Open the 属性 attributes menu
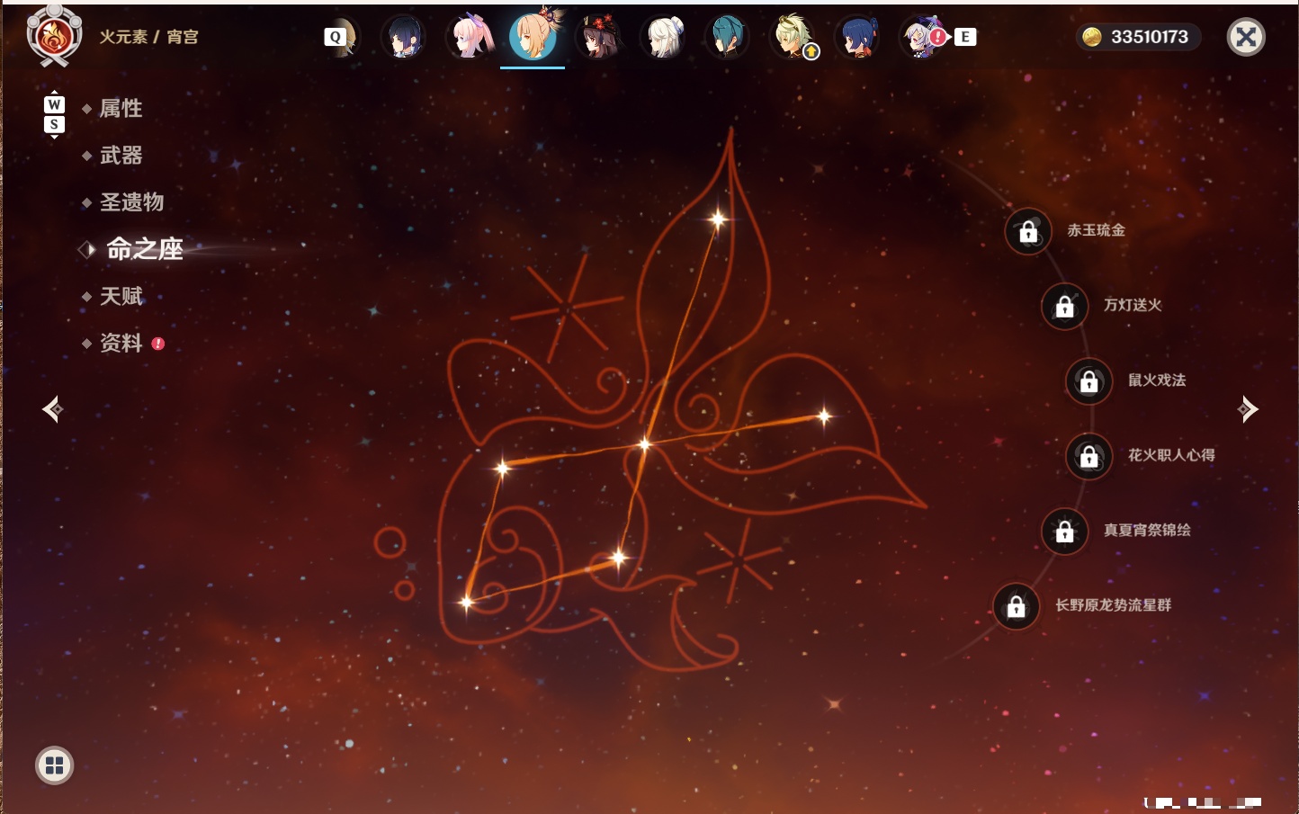 pos(121,108)
